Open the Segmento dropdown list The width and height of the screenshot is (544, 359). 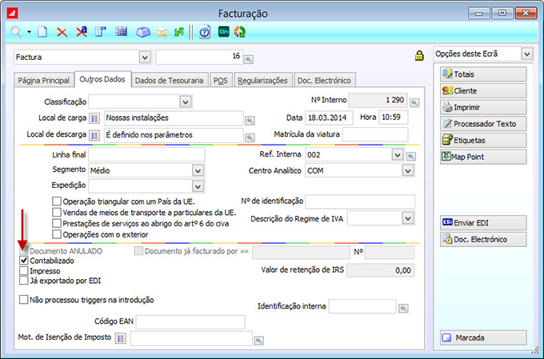198,170
